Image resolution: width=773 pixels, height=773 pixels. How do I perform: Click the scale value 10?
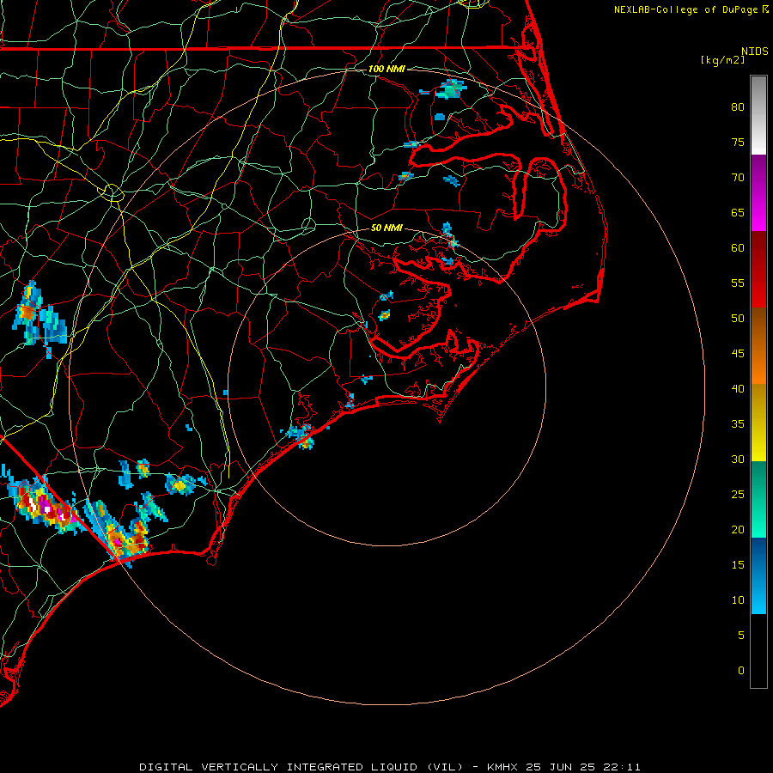pyautogui.click(x=738, y=600)
